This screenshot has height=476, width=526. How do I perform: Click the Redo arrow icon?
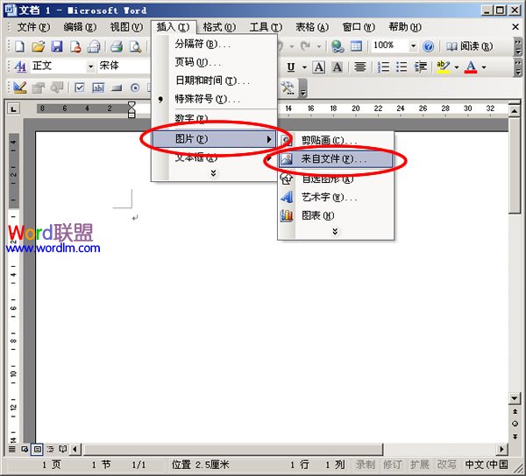306,45
